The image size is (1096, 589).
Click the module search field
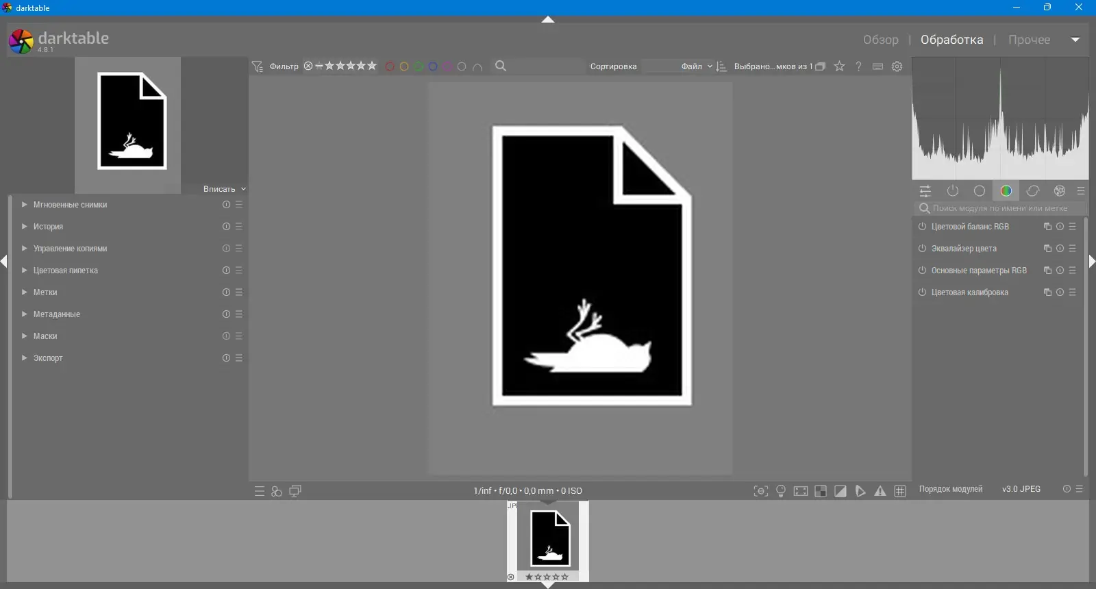click(x=1001, y=208)
